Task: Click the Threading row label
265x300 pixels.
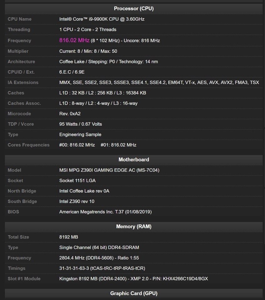Action: click(x=19, y=29)
